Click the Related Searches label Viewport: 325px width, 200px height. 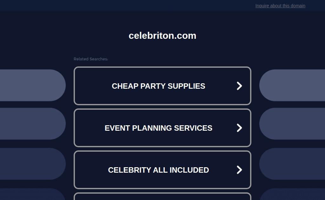[x=91, y=59]
